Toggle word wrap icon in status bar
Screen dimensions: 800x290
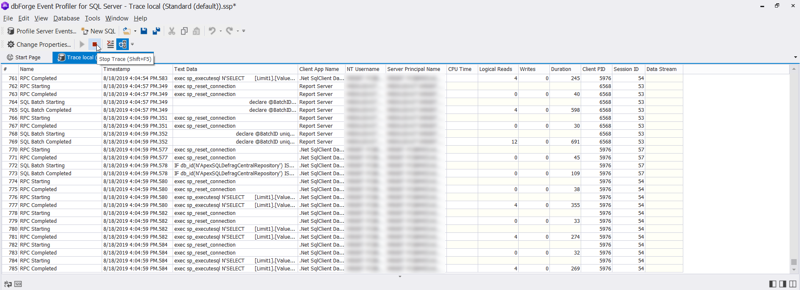click(x=8, y=284)
